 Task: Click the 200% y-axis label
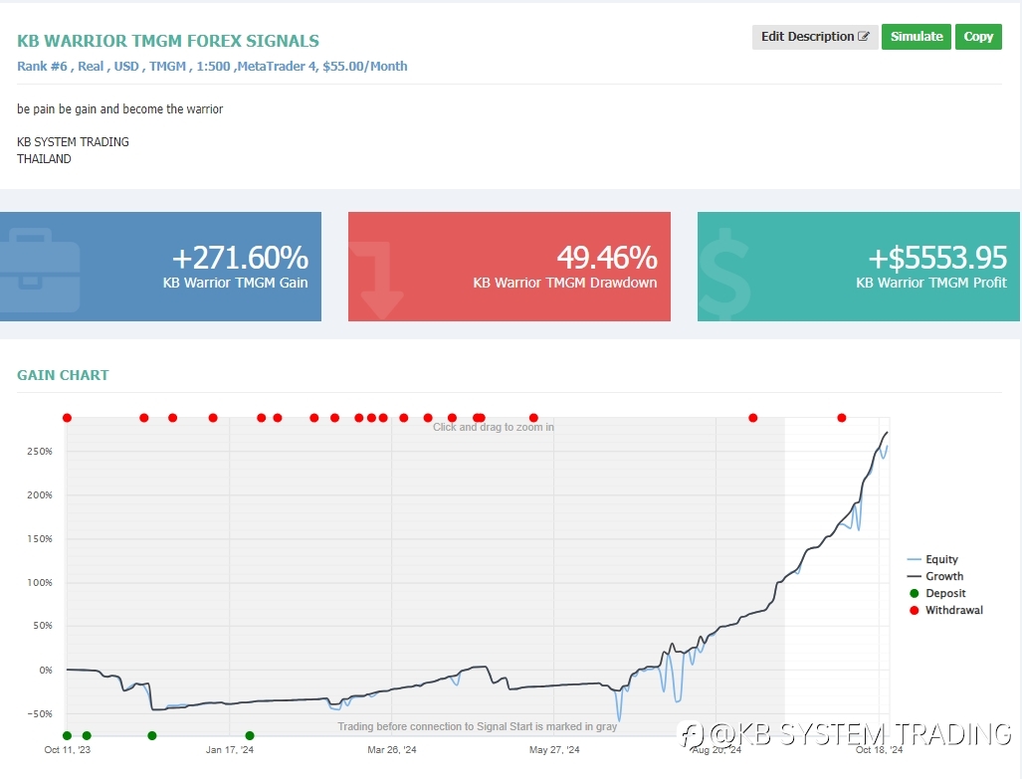40,494
